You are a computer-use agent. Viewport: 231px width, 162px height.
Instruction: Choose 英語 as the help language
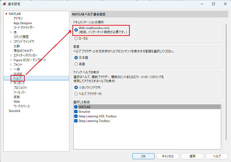click(76, 64)
